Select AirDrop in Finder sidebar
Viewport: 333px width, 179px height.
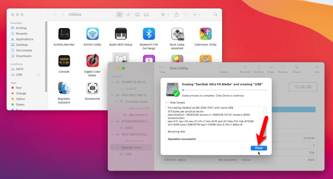coord(21,28)
